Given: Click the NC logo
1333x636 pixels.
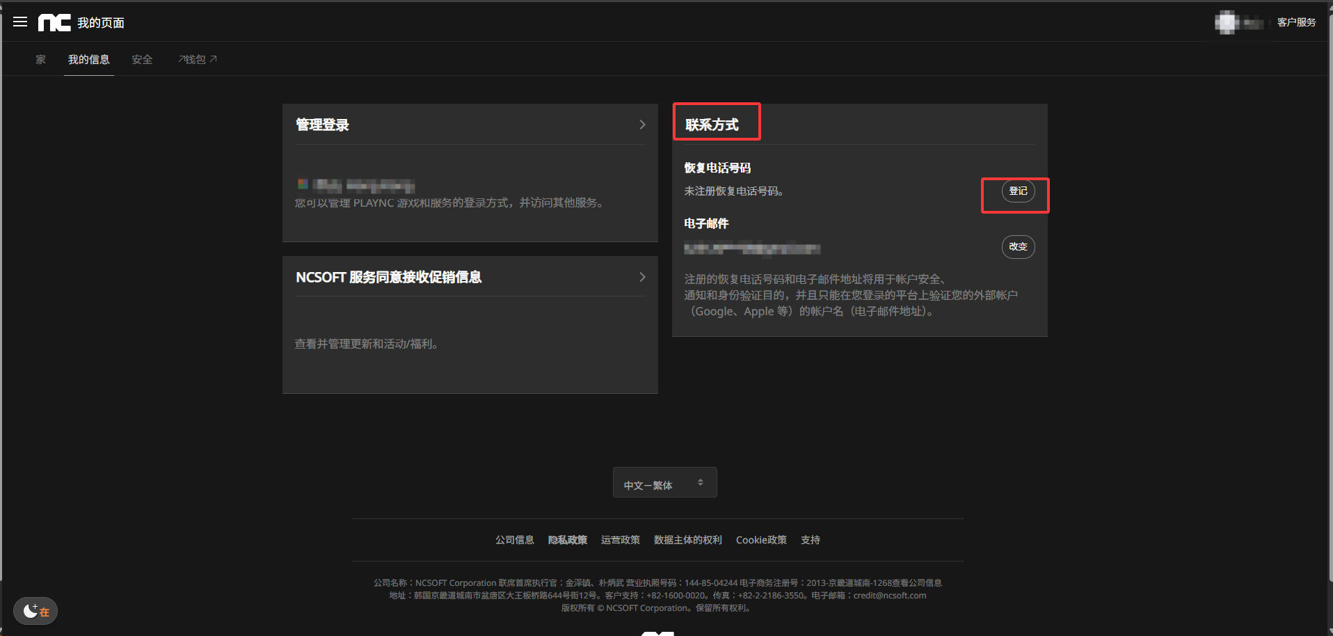Looking at the screenshot, I should tap(54, 23).
